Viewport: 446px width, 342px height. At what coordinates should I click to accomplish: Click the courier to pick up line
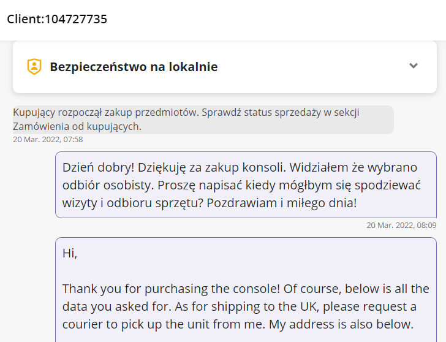[238, 324]
